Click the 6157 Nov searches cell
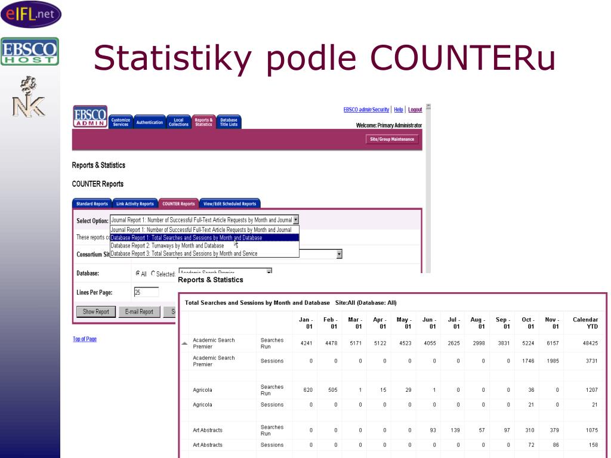 click(x=553, y=343)
